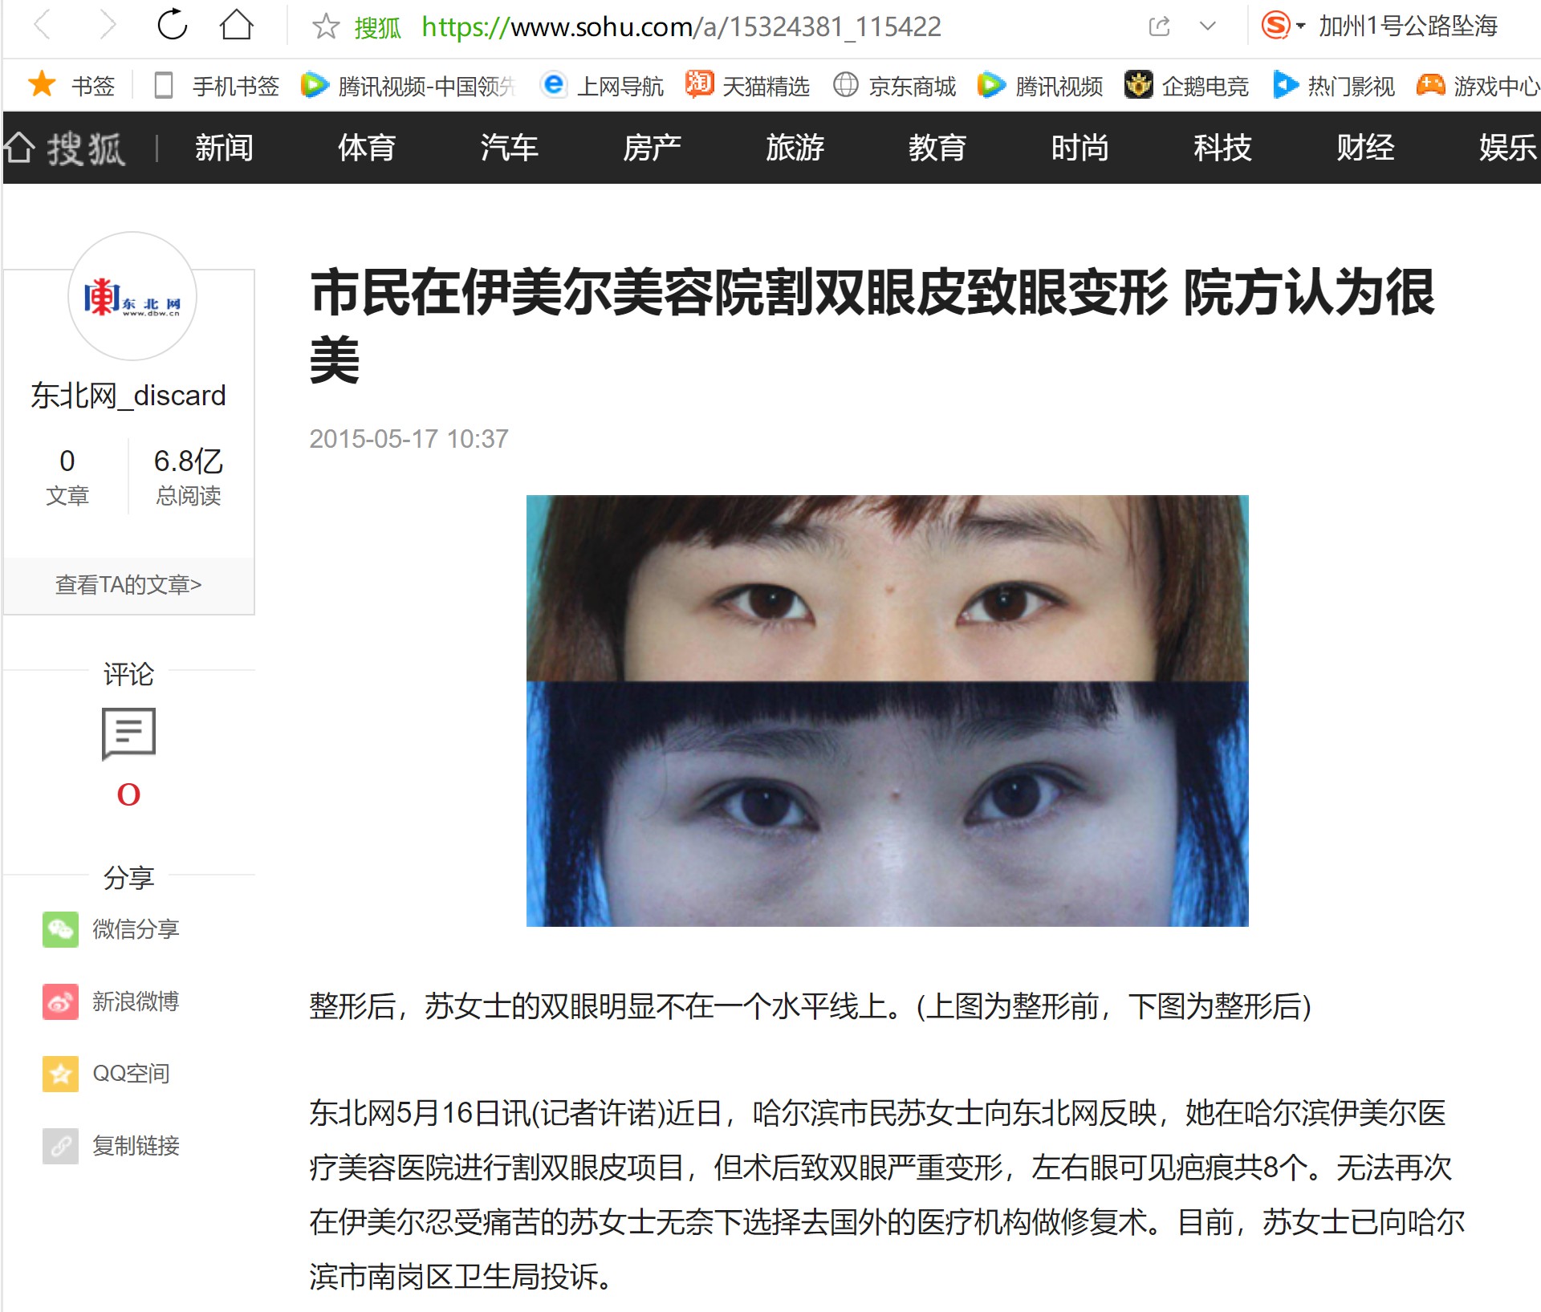Click the red comment count 0
The height and width of the screenshot is (1312, 1541).
pyautogui.click(x=128, y=794)
